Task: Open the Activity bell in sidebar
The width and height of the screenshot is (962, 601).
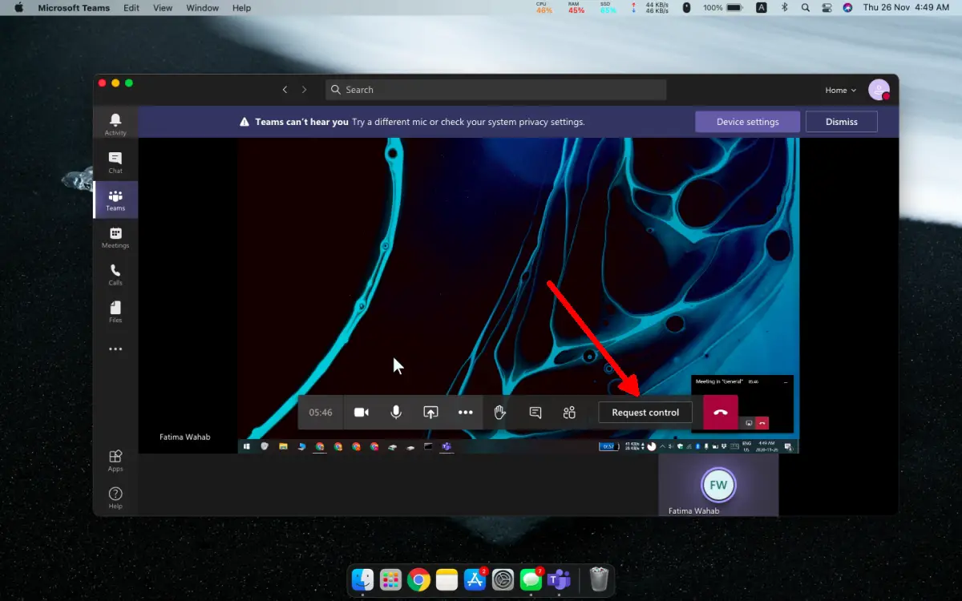Action: 115,124
